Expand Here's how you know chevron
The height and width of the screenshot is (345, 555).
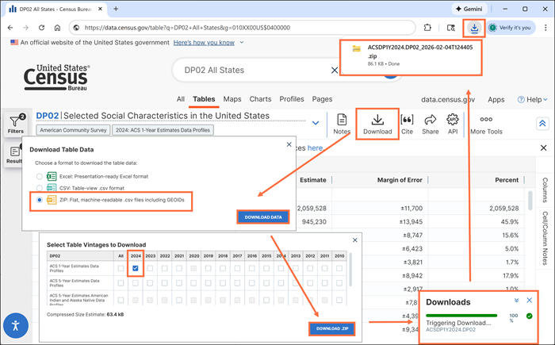(242, 42)
